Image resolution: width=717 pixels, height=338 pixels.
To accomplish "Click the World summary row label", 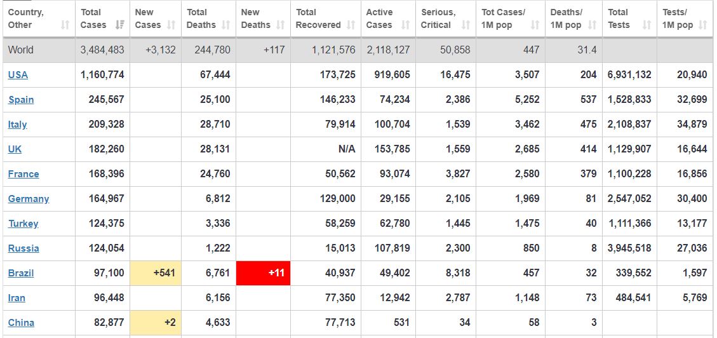I will pyautogui.click(x=21, y=50).
